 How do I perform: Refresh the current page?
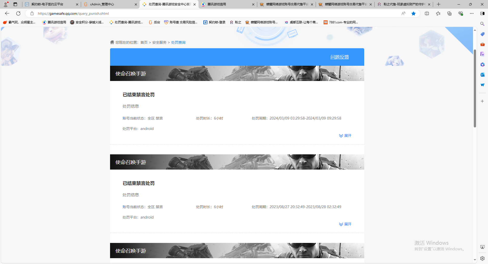(18, 13)
